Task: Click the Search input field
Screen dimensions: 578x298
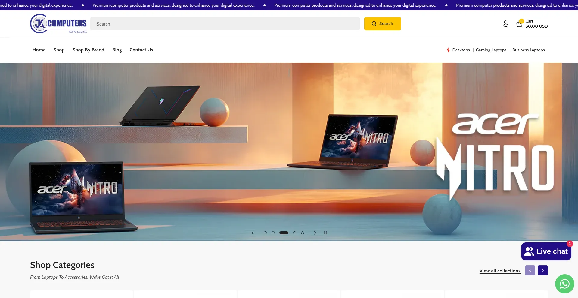Action: coord(225,24)
